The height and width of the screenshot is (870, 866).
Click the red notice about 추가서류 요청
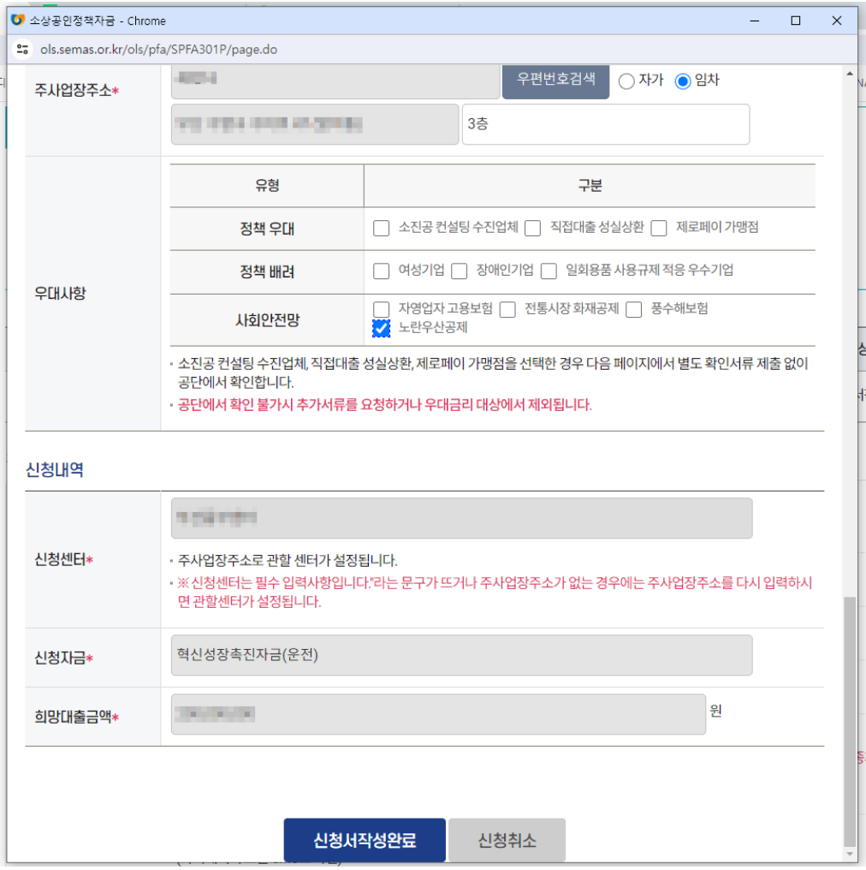click(385, 404)
